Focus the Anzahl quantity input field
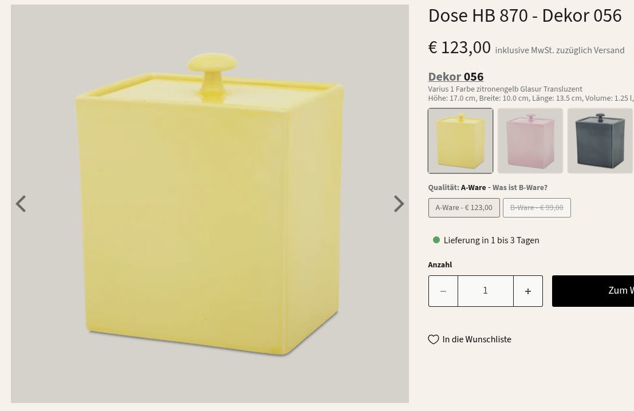Image resolution: width=634 pixels, height=411 pixels. point(485,291)
